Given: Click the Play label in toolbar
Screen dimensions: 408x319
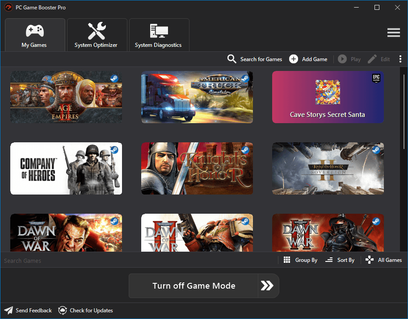Looking at the screenshot, I should 355,59.
